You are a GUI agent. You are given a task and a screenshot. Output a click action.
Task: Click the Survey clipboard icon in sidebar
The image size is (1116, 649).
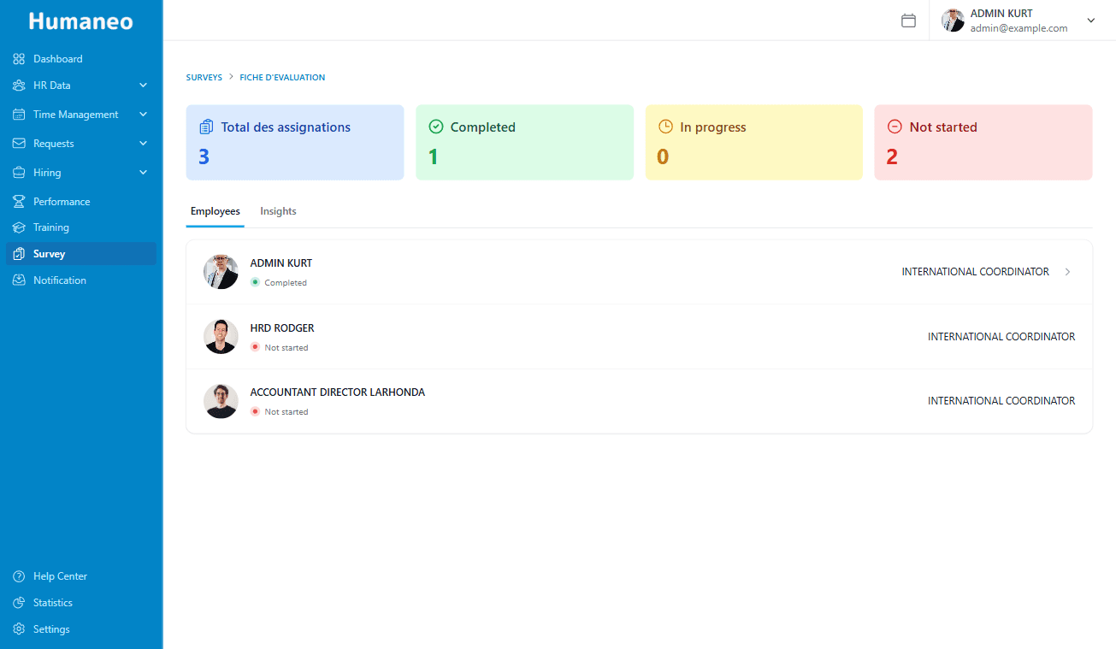tap(19, 254)
